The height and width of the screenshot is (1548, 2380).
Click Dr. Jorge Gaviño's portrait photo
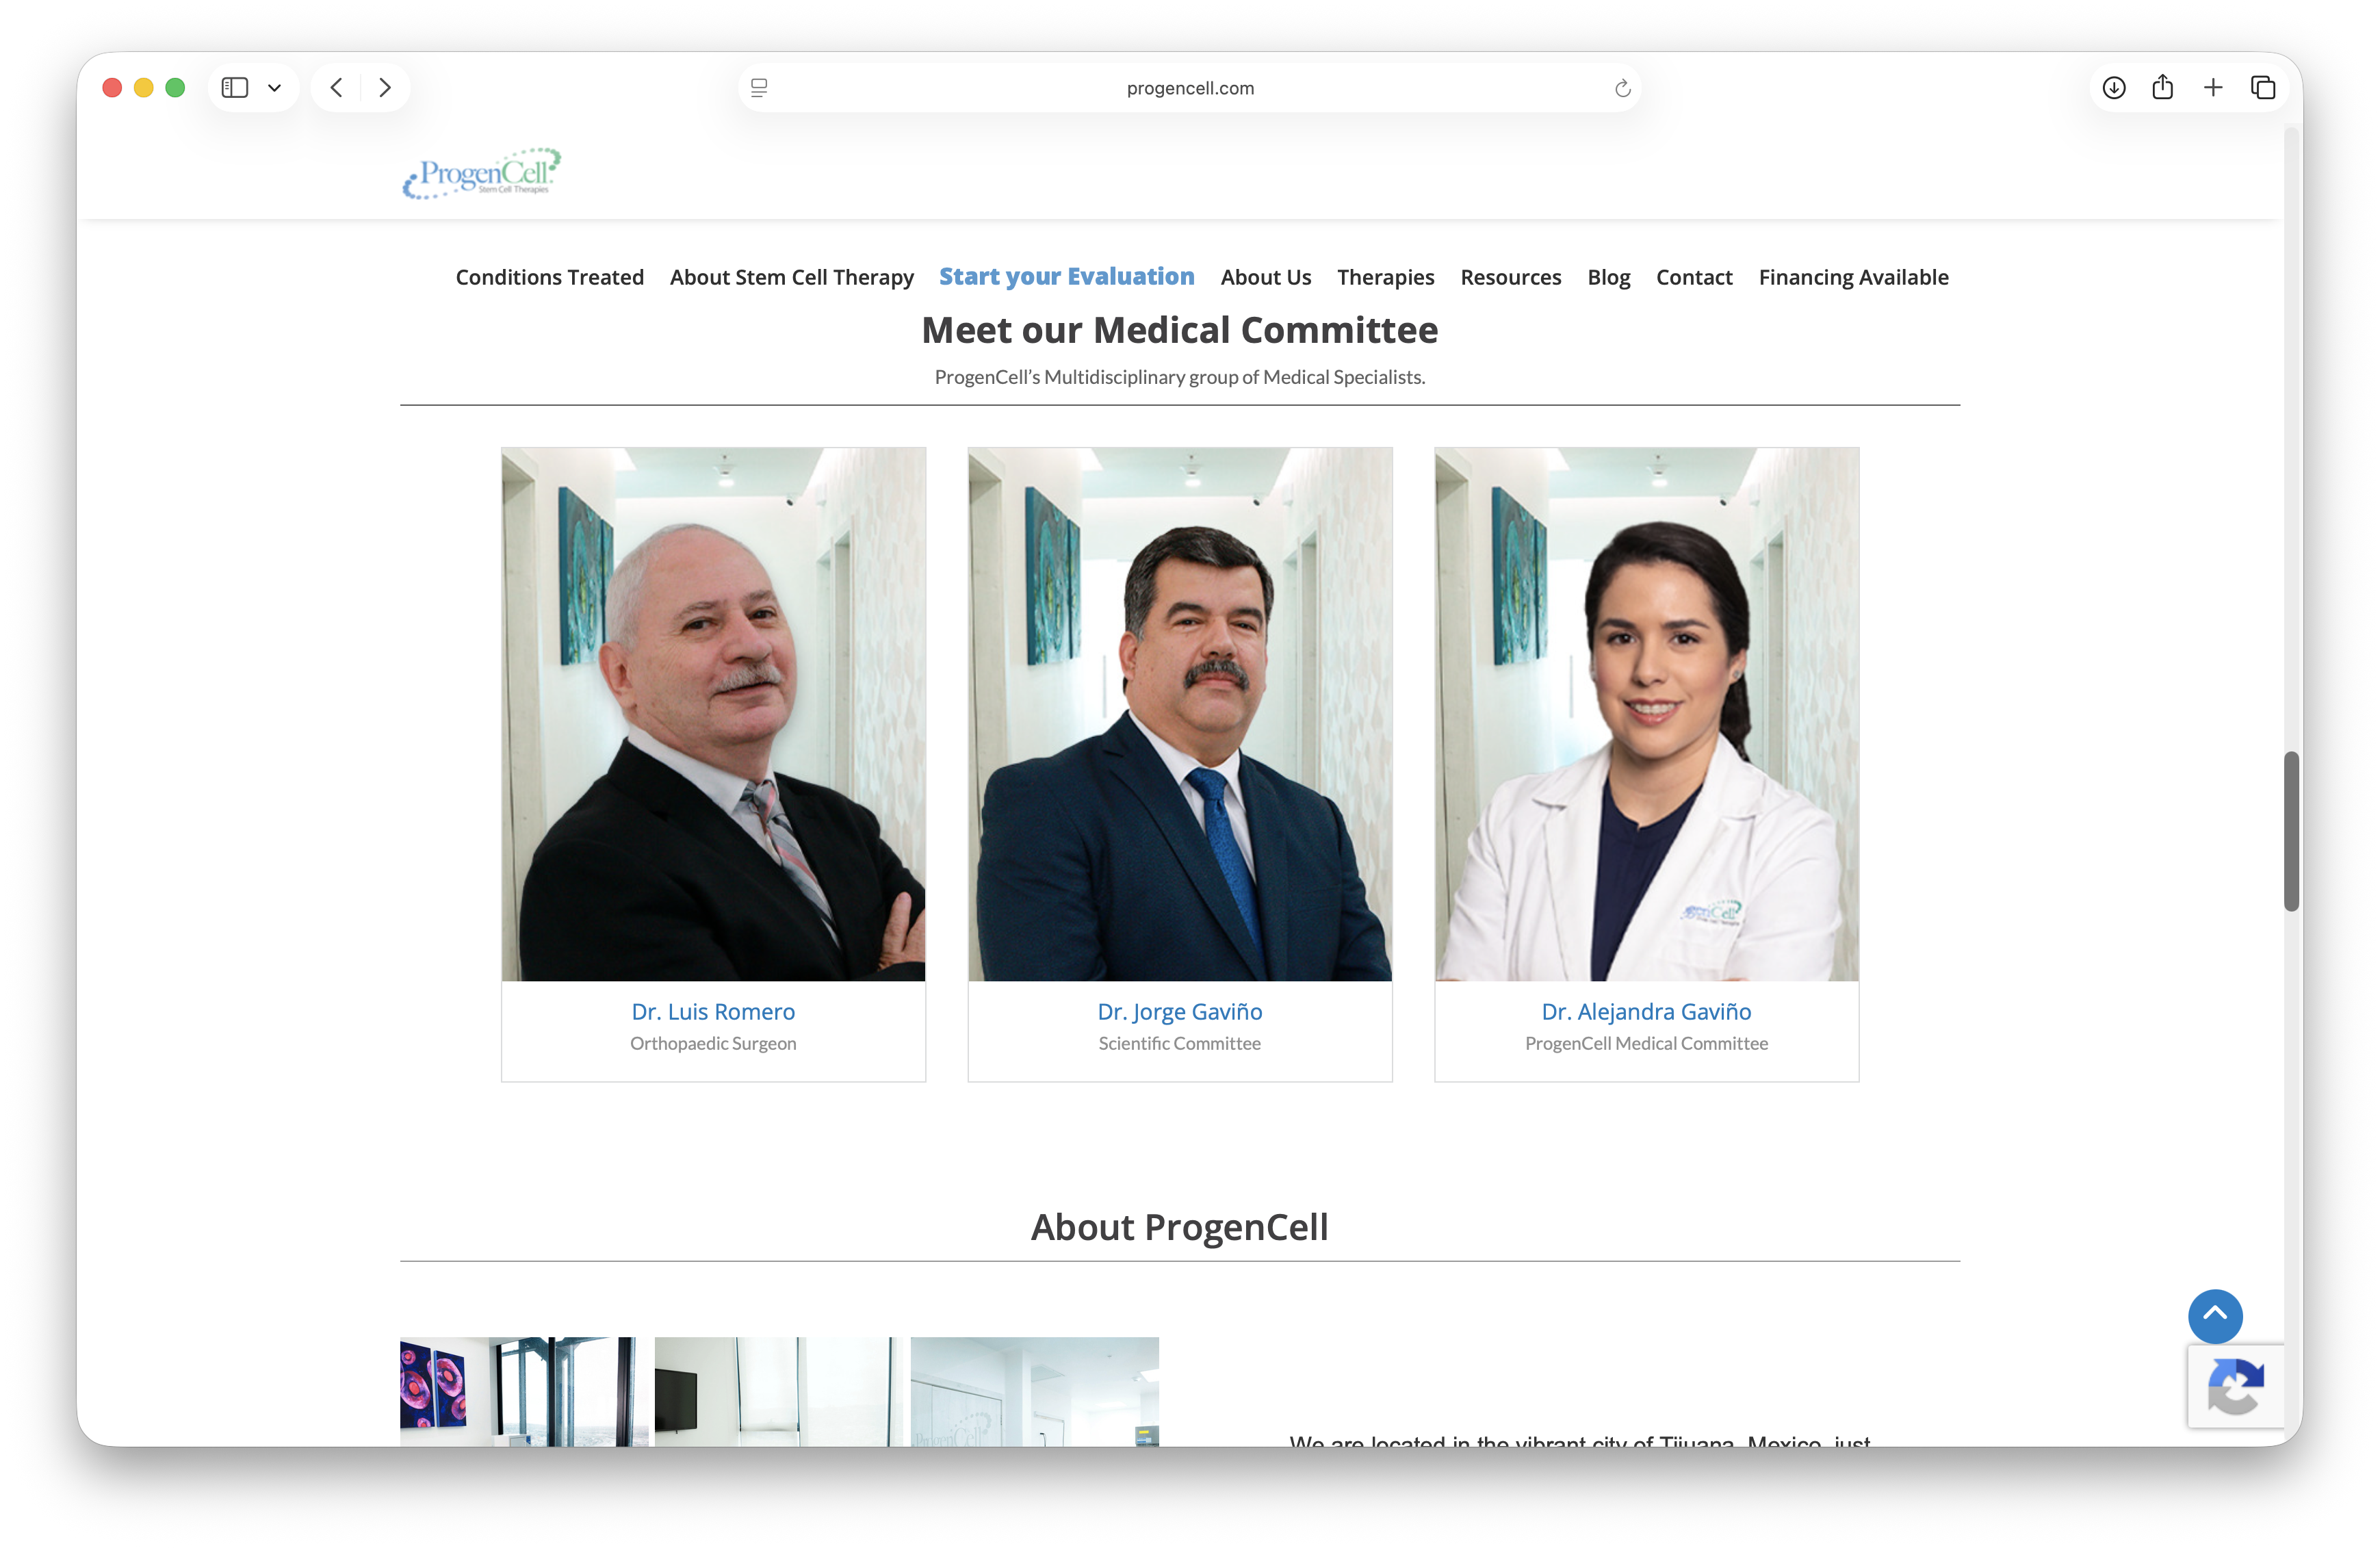pos(1180,714)
